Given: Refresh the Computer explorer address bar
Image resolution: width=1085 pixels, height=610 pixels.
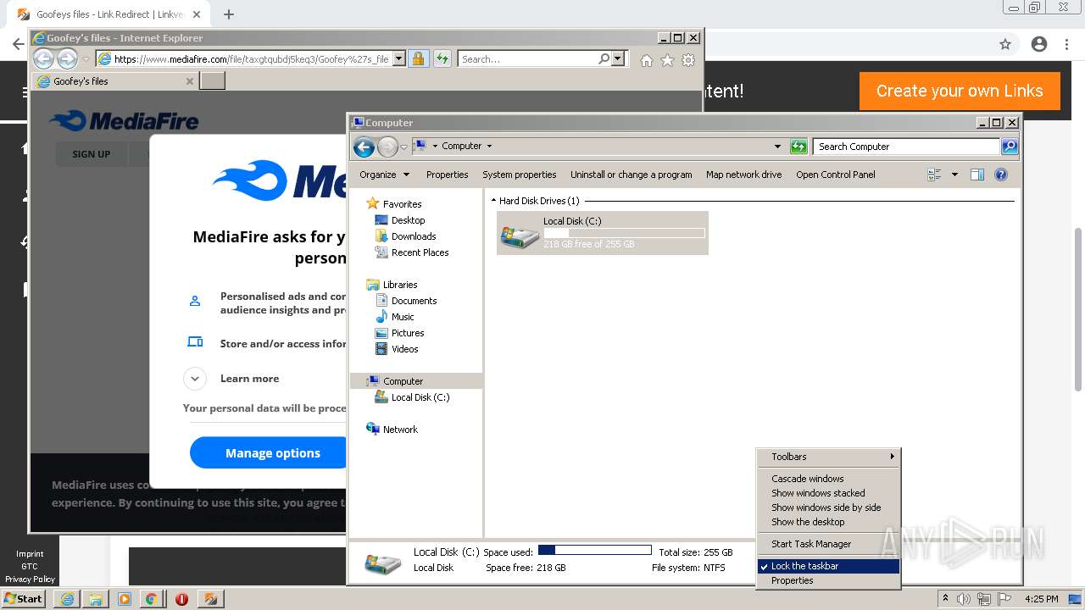Looking at the screenshot, I should pyautogui.click(x=798, y=147).
